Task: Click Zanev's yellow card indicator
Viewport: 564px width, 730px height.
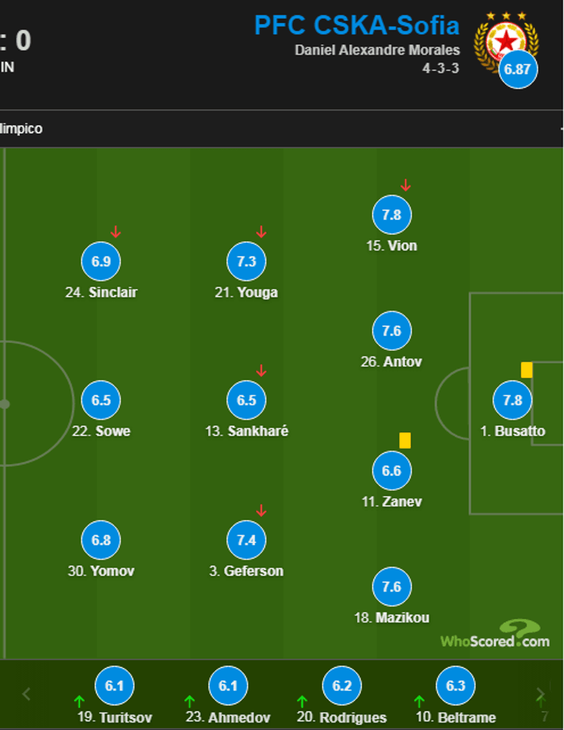Action: pos(405,440)
